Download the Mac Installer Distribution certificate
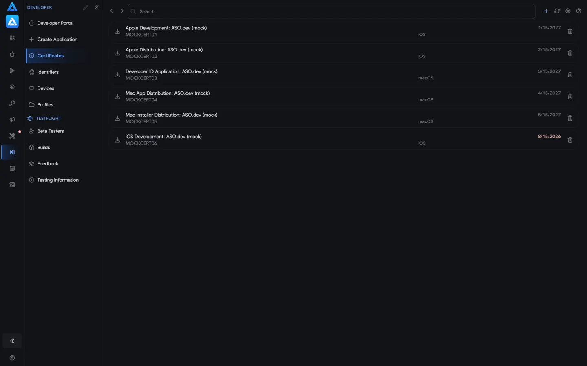The image size is (587, 366). click(117, 118)
